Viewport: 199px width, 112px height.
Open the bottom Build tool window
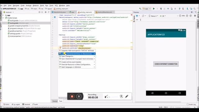pyautogui.click(x=35, y=105)
